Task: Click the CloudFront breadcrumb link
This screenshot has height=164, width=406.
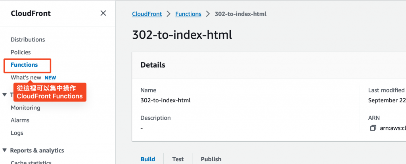Action: pos(147,14)
